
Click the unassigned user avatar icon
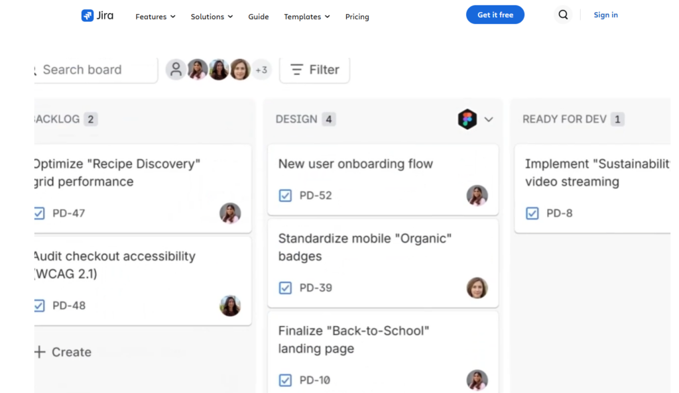click(176, 70)
